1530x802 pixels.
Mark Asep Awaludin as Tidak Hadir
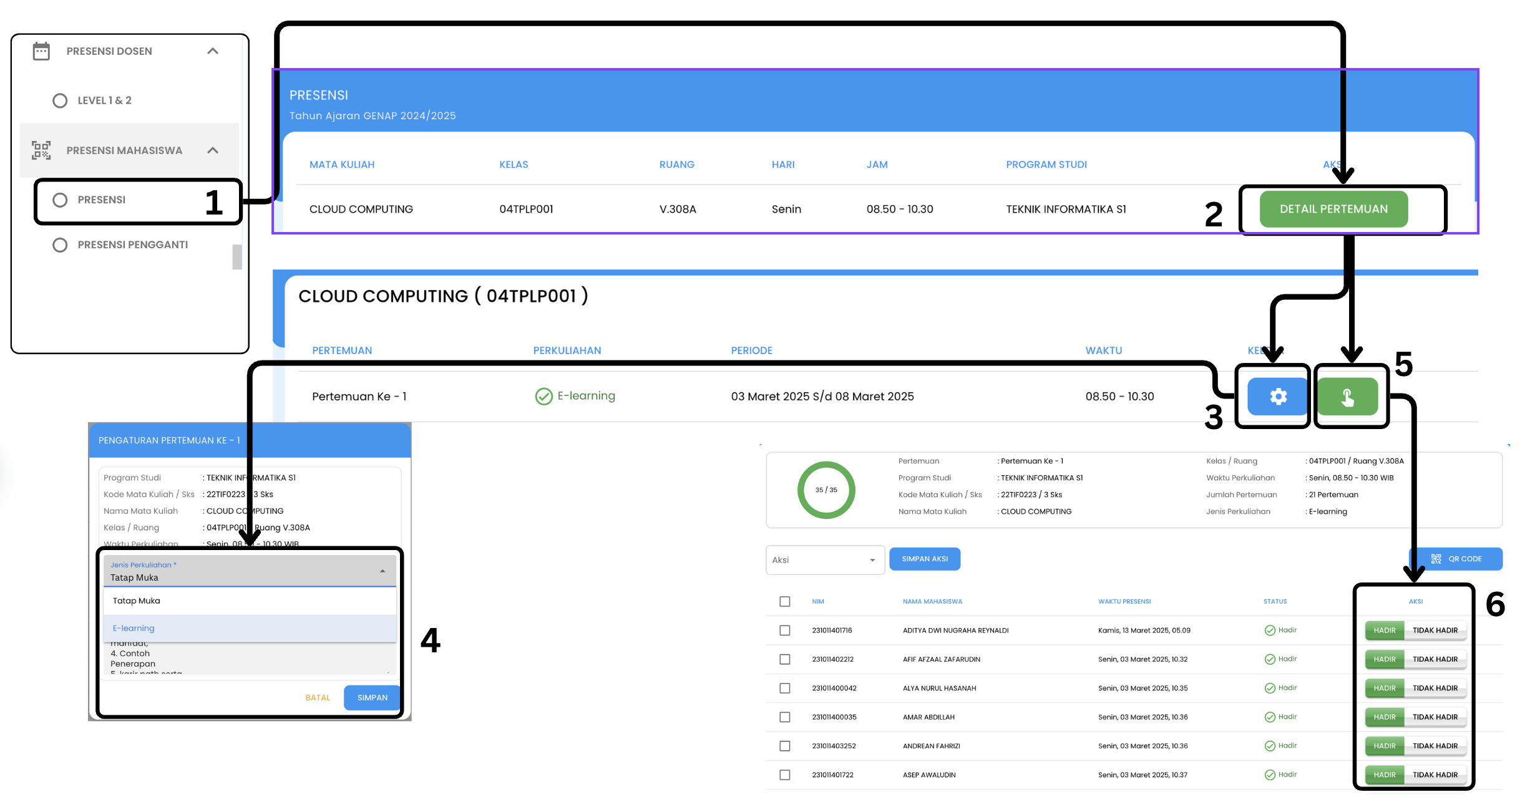(x=1435, y=775)
